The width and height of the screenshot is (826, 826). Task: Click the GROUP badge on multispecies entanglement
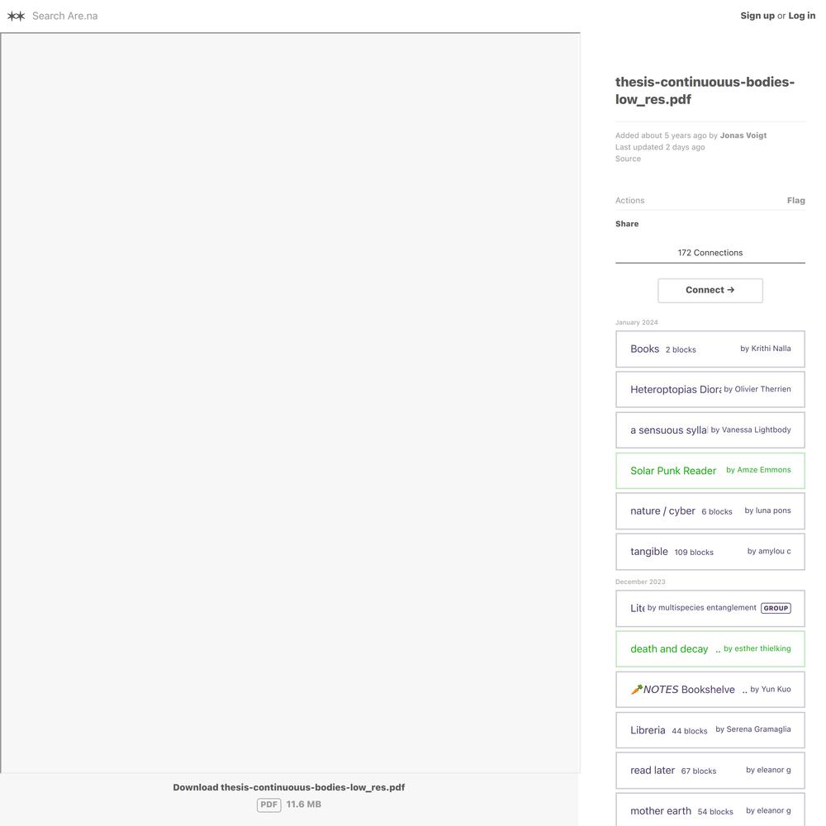[776, 608]
